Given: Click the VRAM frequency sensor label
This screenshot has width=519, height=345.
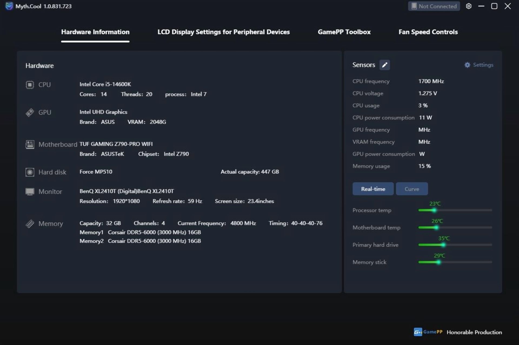Looking at the screenshot, I should [373, 142].
